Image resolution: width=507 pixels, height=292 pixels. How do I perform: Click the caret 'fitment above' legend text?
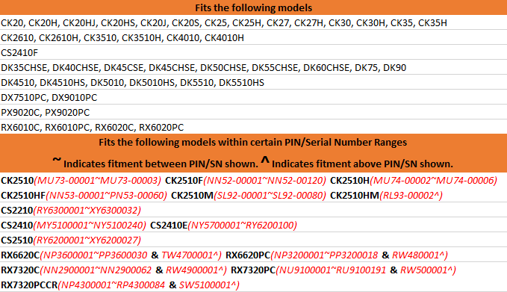click(357, 162)
